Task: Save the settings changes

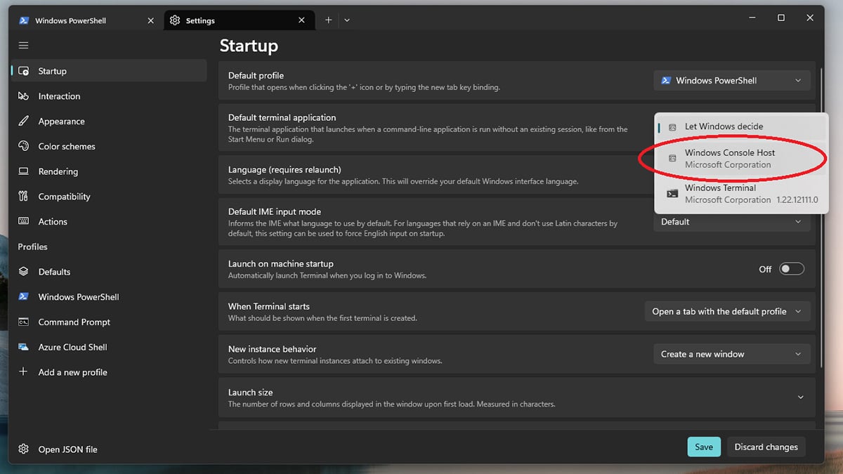Action: (x=704, y=447)
